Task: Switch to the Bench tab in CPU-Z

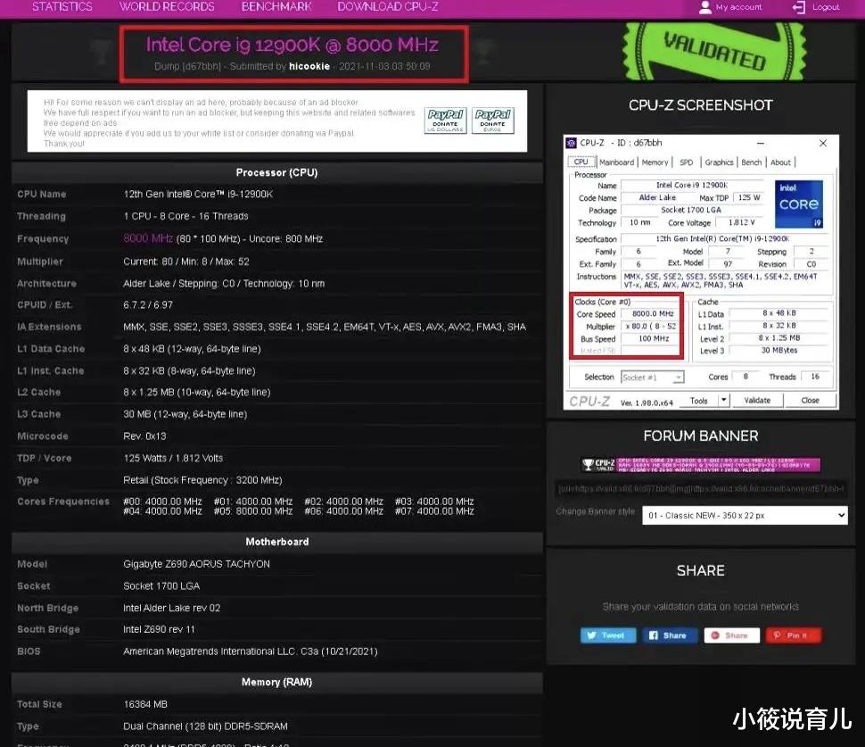Action: click(x=752, y=162)
